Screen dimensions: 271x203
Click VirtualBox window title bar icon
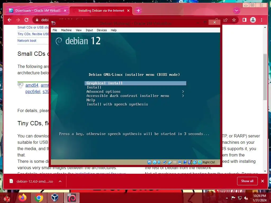pyautogui.click(x=53, y=23)
